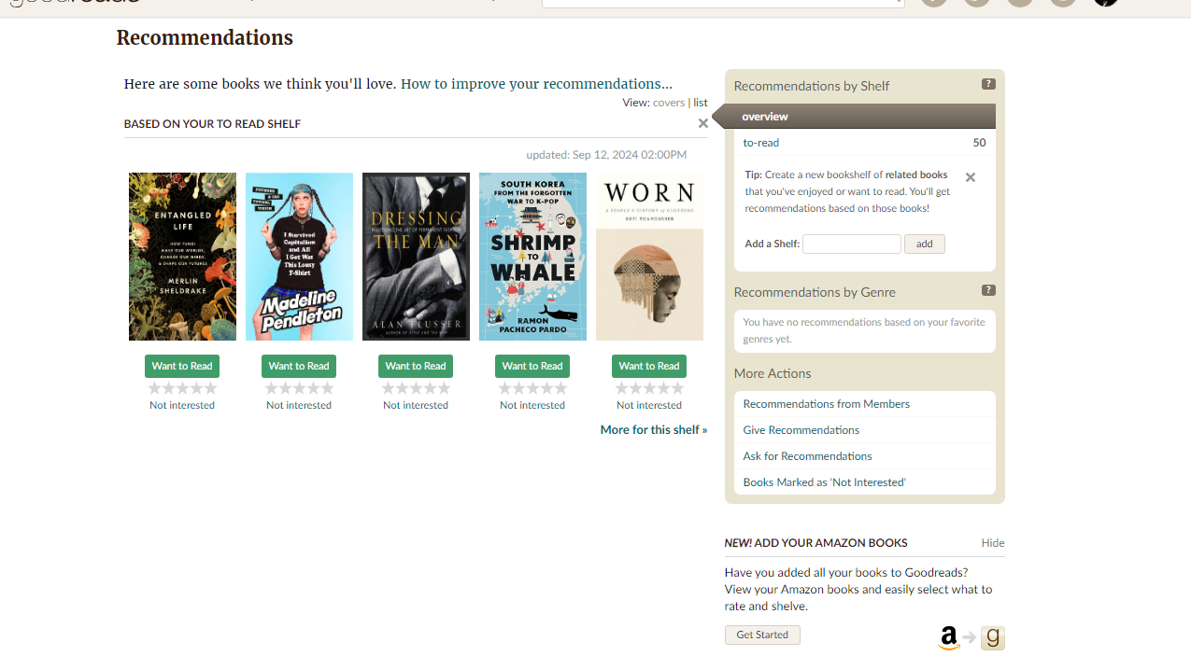Open More for this shelf

tap(654, 430)
